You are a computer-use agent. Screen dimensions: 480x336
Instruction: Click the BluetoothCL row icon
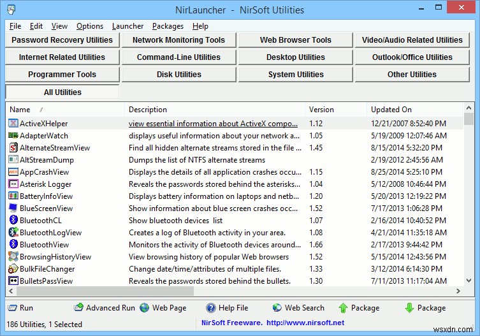tap(13, 220)
